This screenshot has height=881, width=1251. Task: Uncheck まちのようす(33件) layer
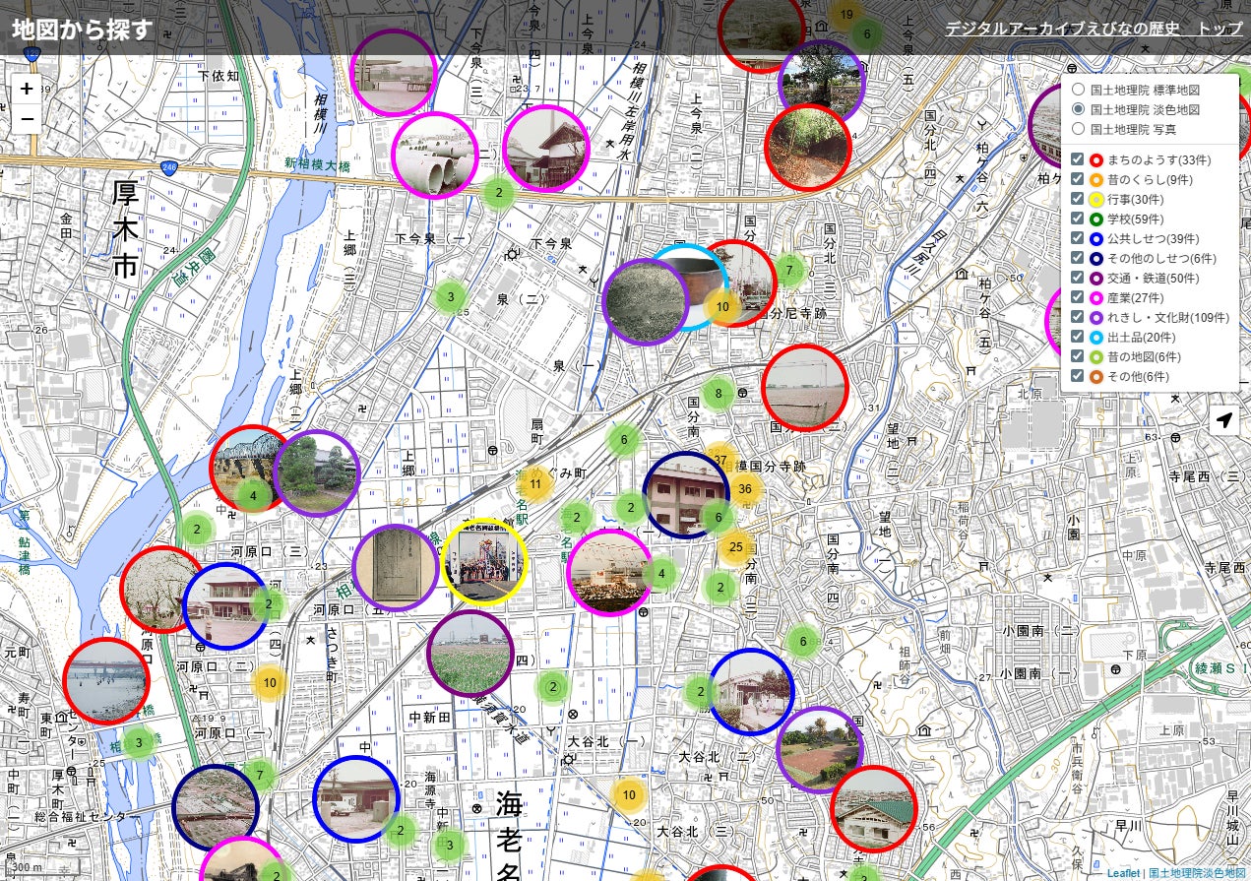pyautogui.click(x=1078, y=159)
